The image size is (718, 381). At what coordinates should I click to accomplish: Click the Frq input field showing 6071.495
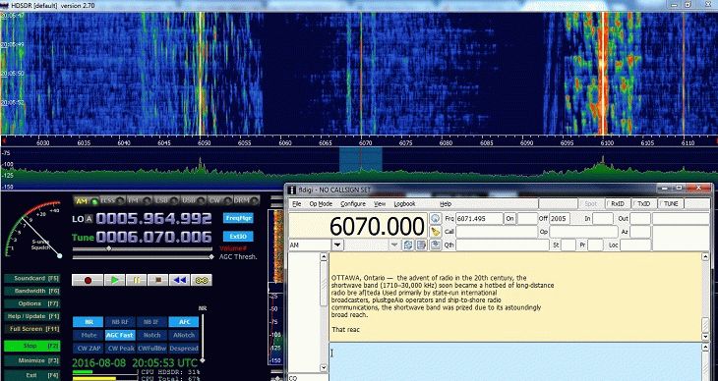pos(479,219)
